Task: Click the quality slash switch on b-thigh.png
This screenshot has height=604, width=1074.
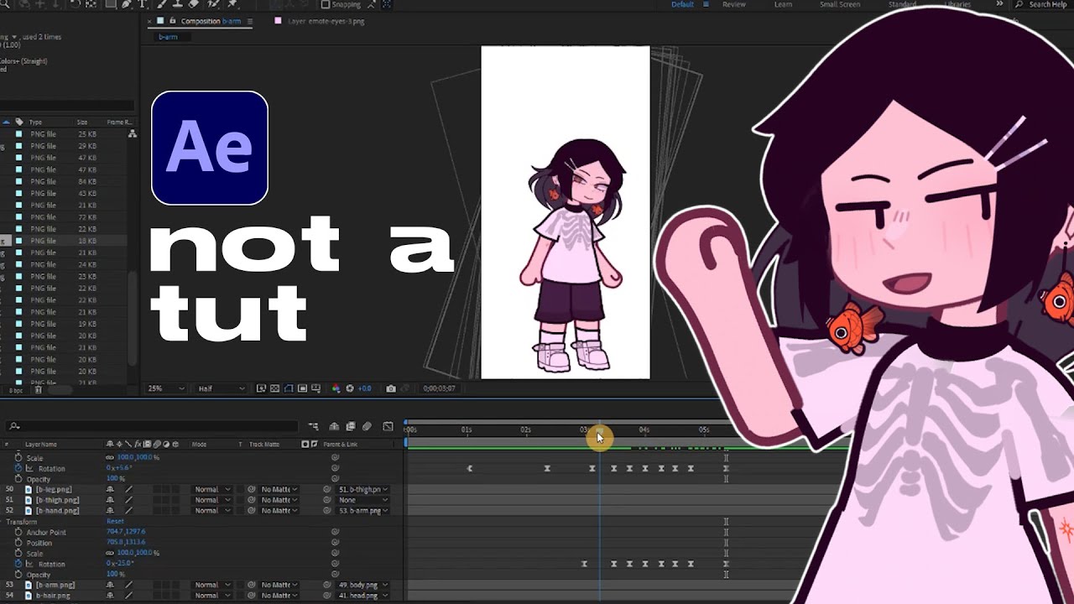Action: 128,500
